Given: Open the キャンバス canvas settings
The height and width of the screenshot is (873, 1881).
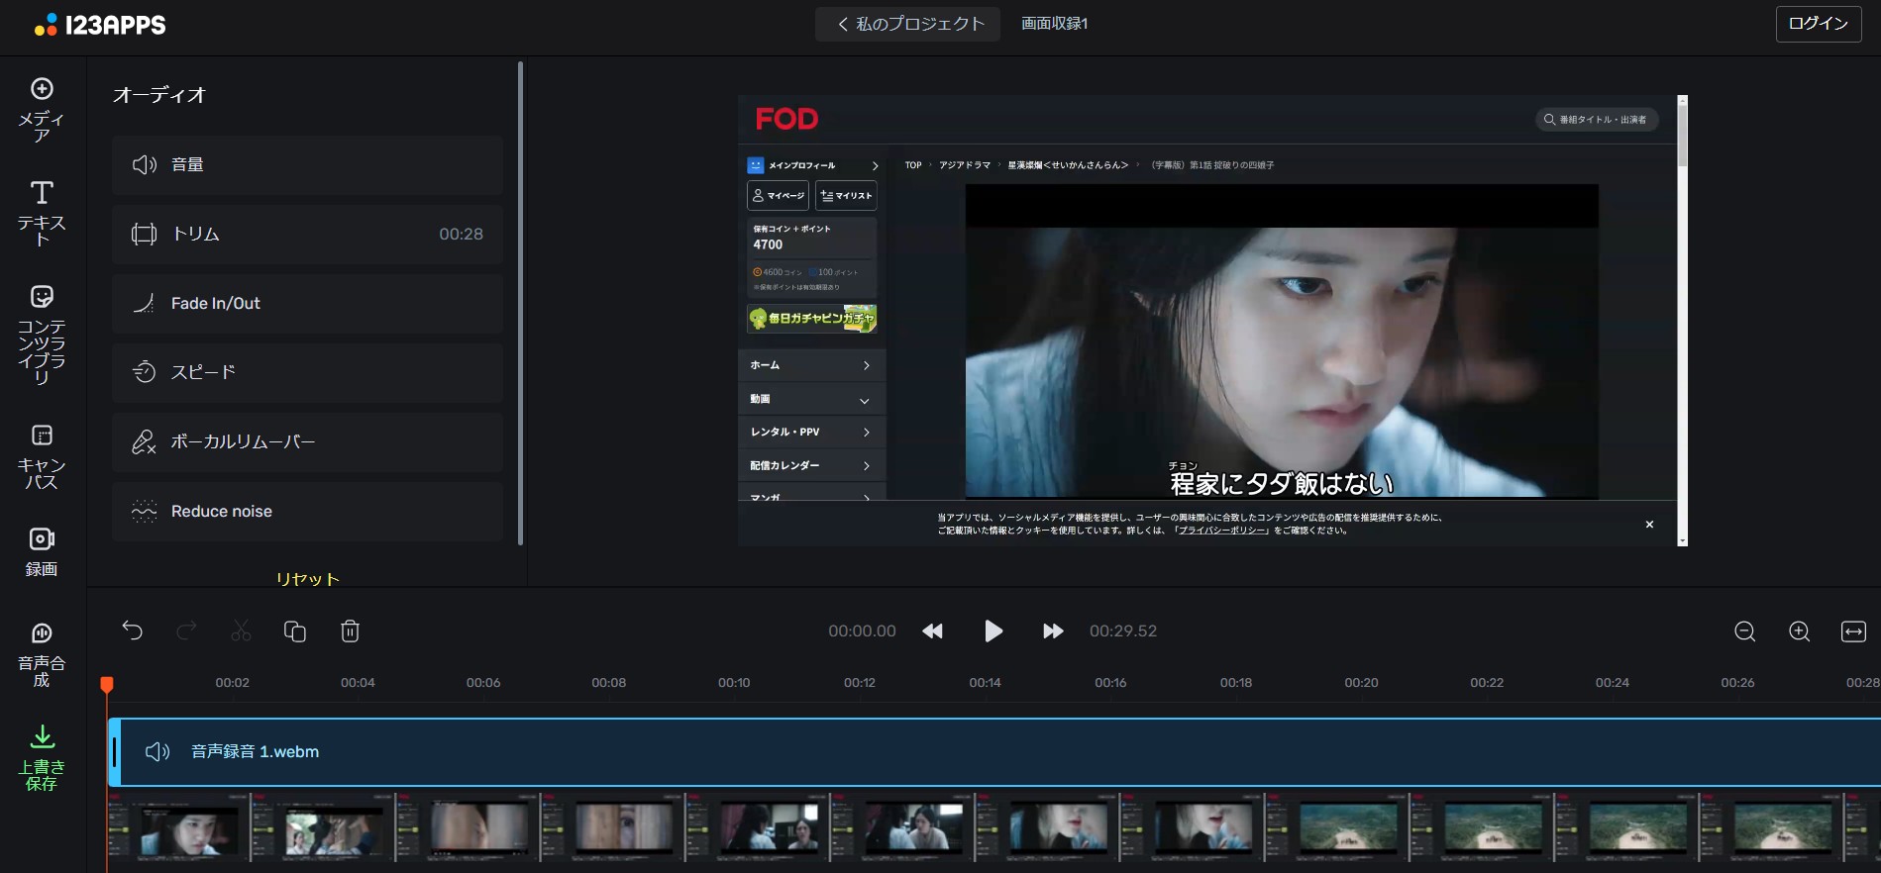Looking at the screenshot, I should coord(42,456).
